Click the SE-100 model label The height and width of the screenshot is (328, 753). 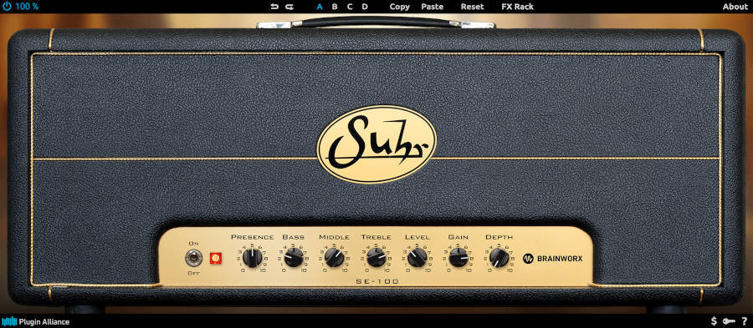tap(377, 281)
